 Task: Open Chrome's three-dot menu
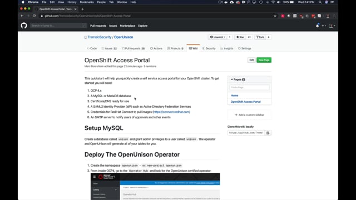pyautogui.click(x=334, y=16)
